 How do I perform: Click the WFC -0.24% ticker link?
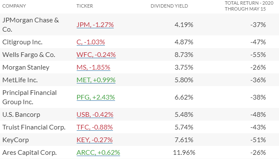[96, 55]
